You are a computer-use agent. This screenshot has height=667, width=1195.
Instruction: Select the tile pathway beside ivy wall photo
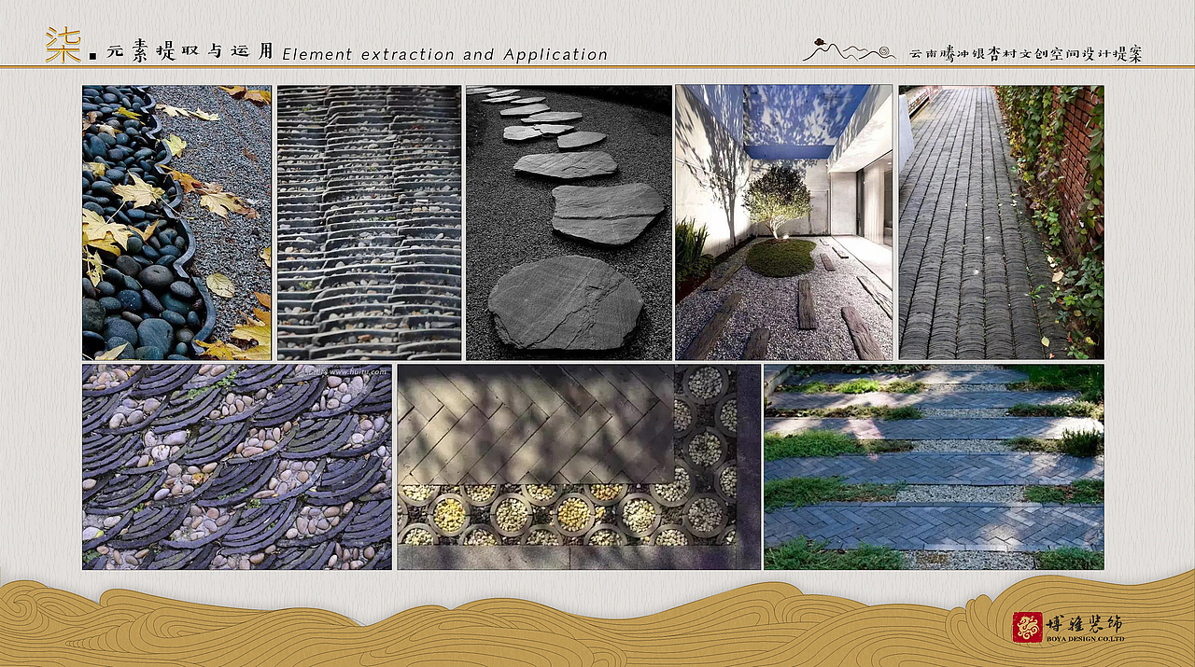[x=1001, y=223]
